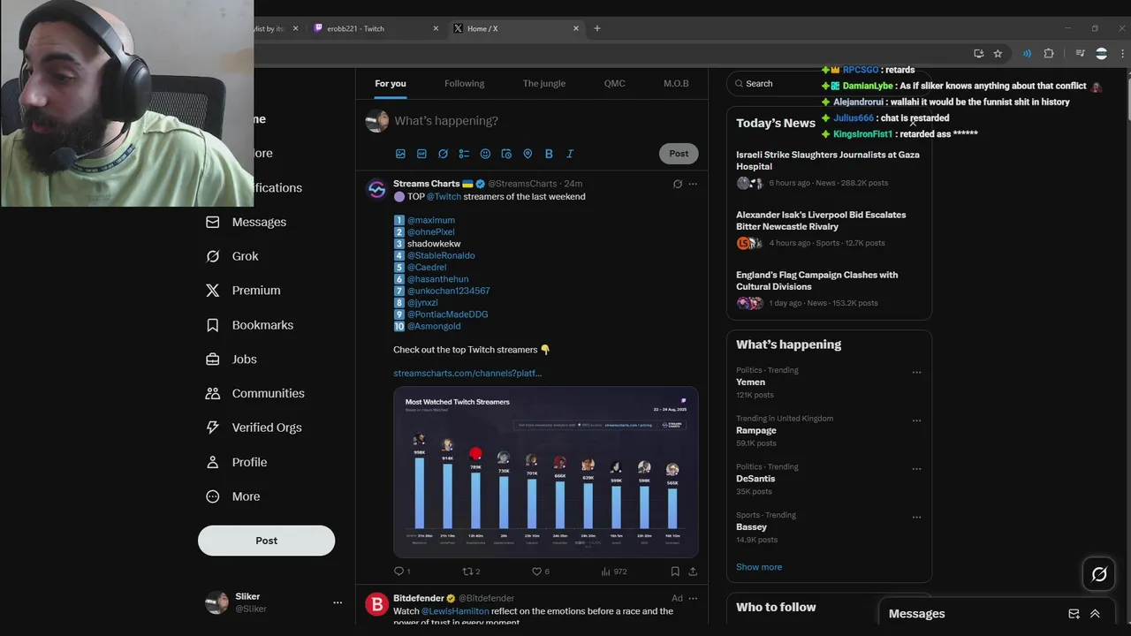Open the streamscharts.com link
The width and height of the screenshot is (1131, 636).
467,373
